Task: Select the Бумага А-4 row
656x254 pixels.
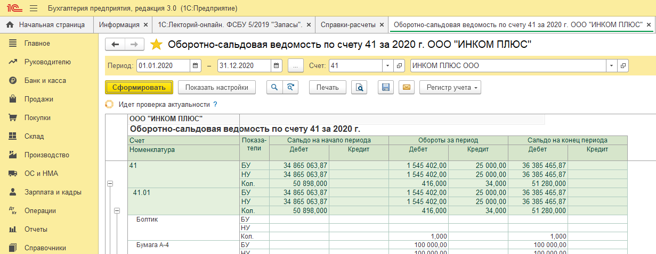Action: coord(183,247)
